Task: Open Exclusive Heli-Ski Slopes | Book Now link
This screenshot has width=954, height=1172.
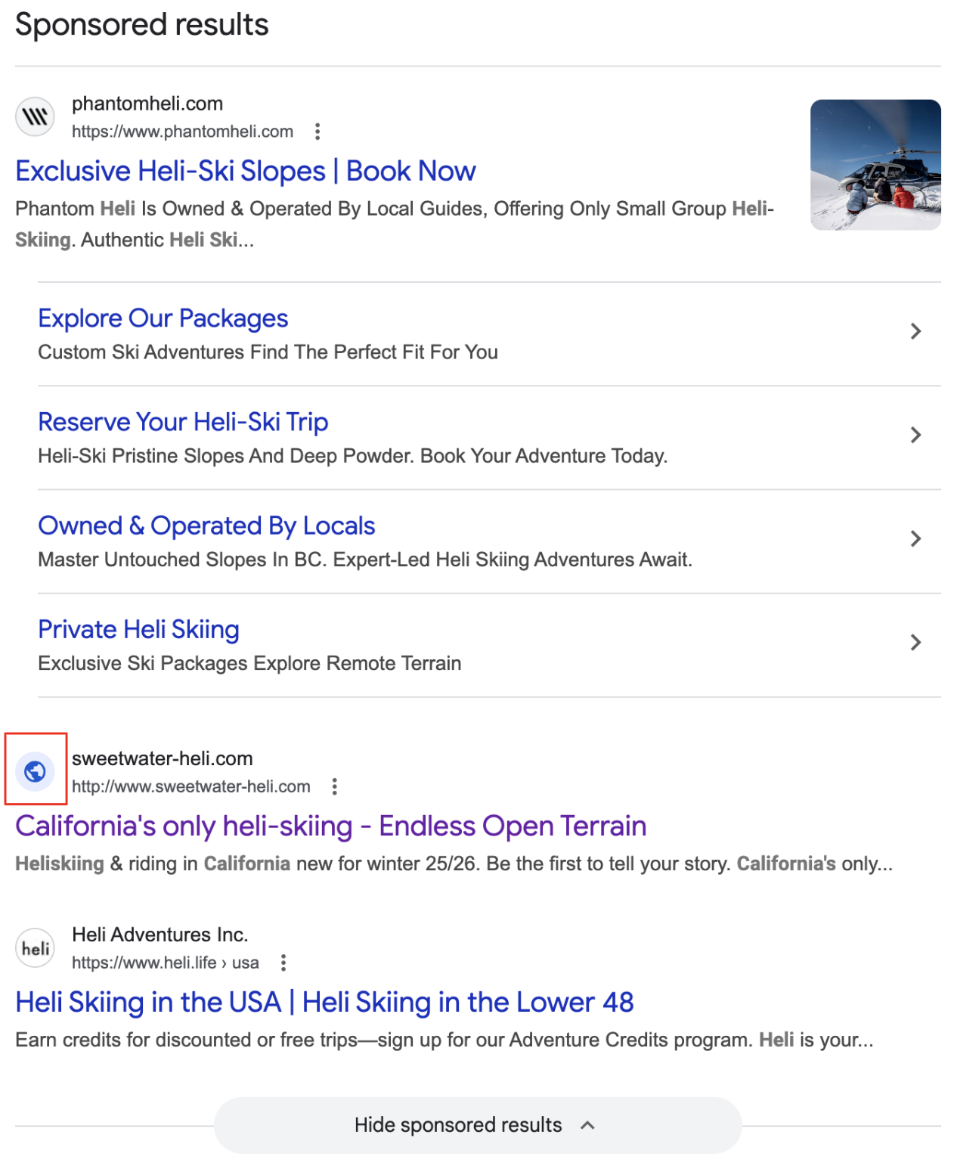Action: (x=246, y=172)
